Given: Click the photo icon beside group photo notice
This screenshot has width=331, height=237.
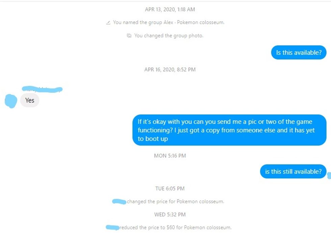Looking at the screenshot, I should pyautogui.click(x=129, y=36).
